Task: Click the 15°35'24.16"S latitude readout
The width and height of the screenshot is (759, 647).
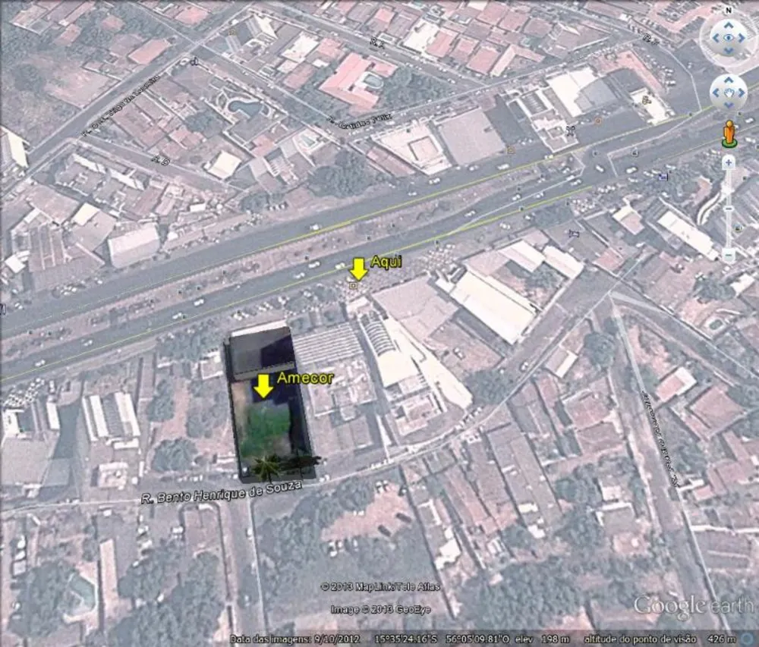Action: (405, 639)
